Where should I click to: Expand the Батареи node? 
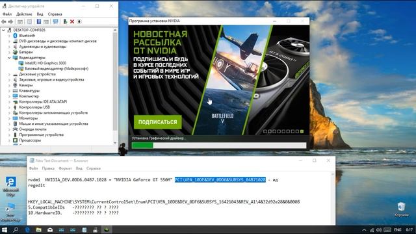click(x=9, y=52)
